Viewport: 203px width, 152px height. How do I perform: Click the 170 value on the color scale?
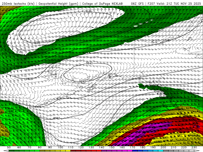[132, 147]
